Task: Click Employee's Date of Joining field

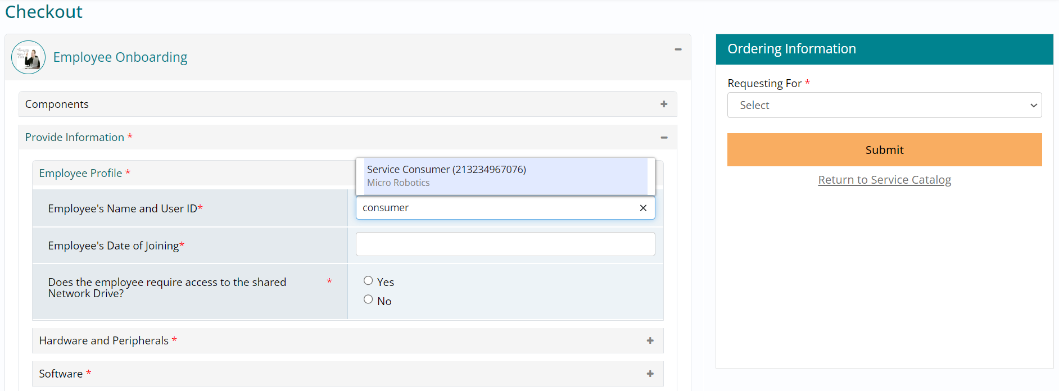Action: (505, 244)
